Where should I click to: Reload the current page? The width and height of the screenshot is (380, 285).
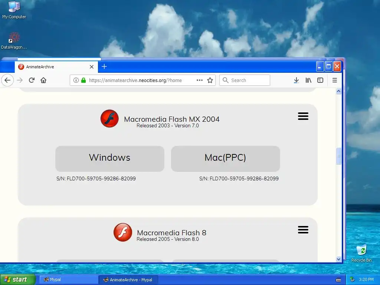click(x=32, y=80)
